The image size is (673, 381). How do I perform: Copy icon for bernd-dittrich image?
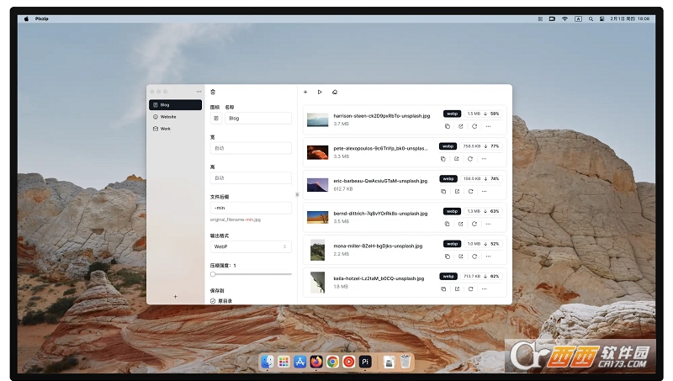(x=448, y=224)
